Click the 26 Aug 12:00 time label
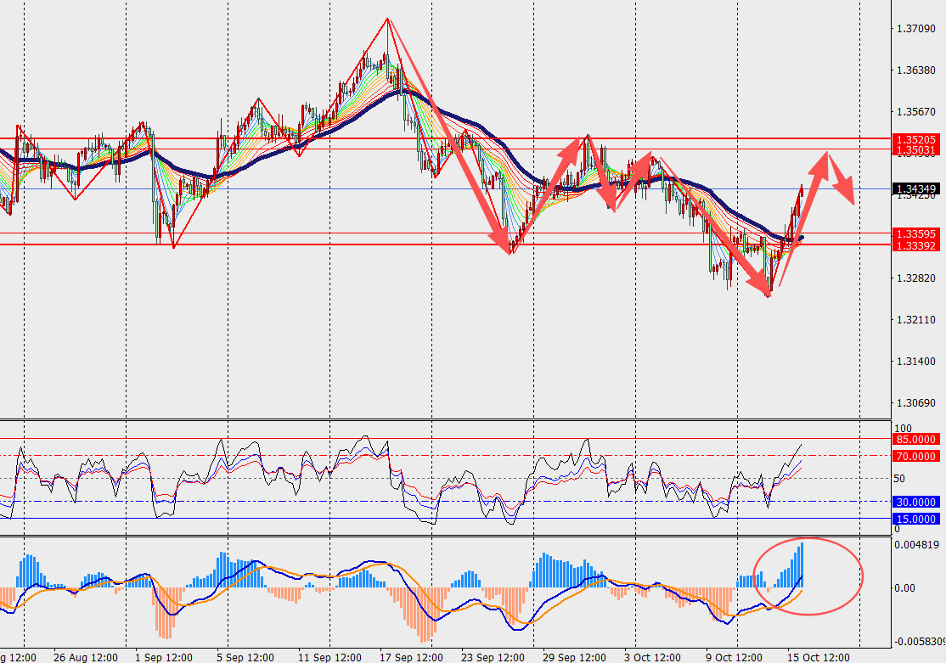 click(x=85, y=657)
